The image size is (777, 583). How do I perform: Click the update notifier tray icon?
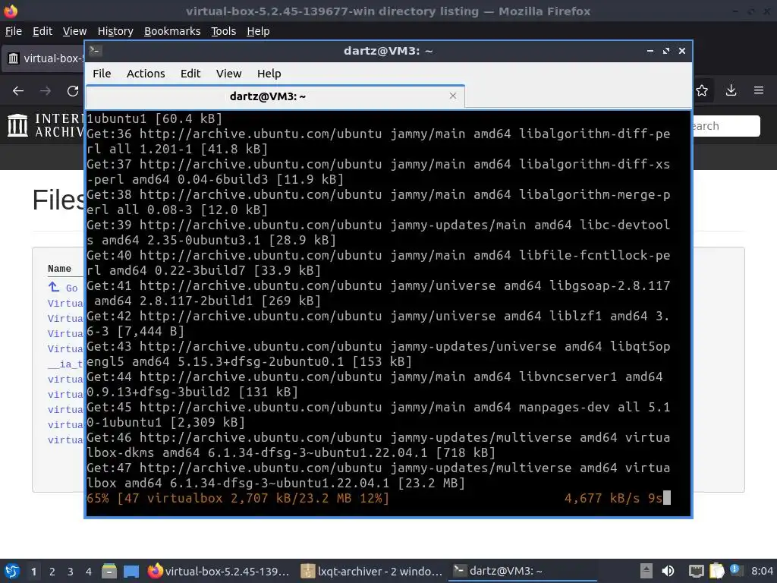[x=736, y=570]
